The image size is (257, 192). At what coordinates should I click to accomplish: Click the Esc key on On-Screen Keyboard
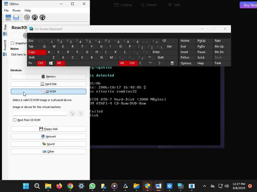coord(32,41)
